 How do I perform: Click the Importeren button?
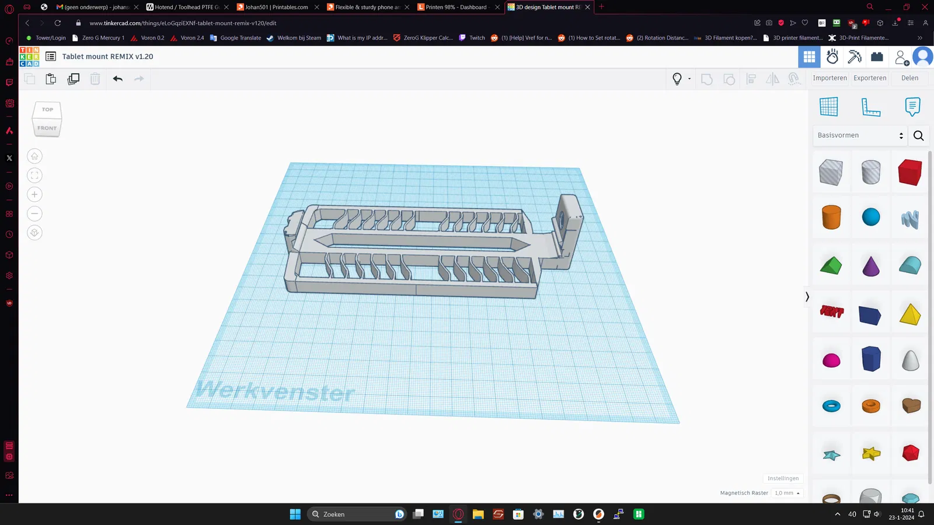pos(830,78)
